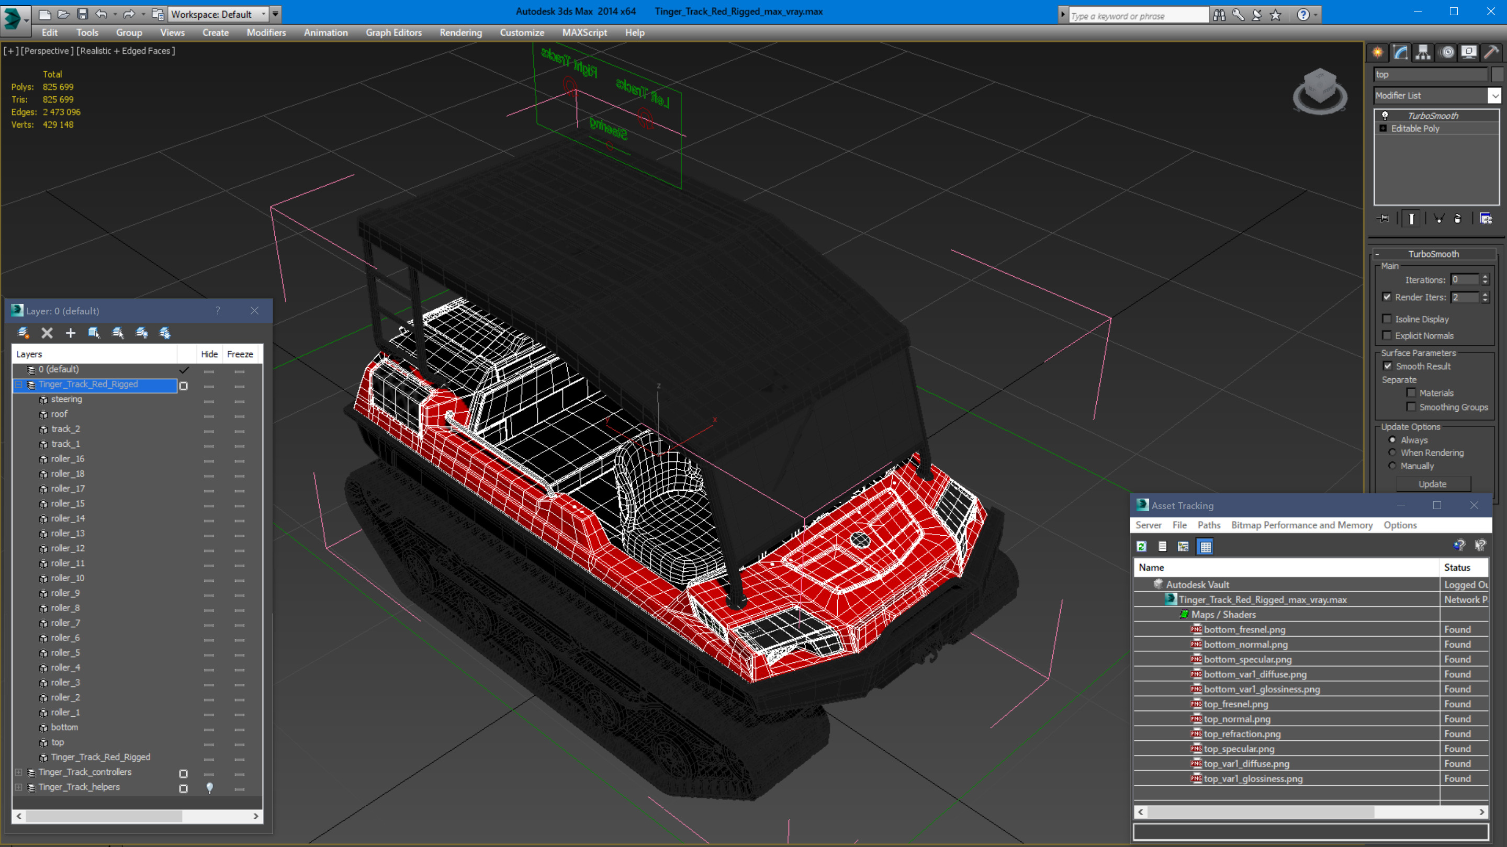Click the Update button in TurboSmooth

tap(1432, 484)
